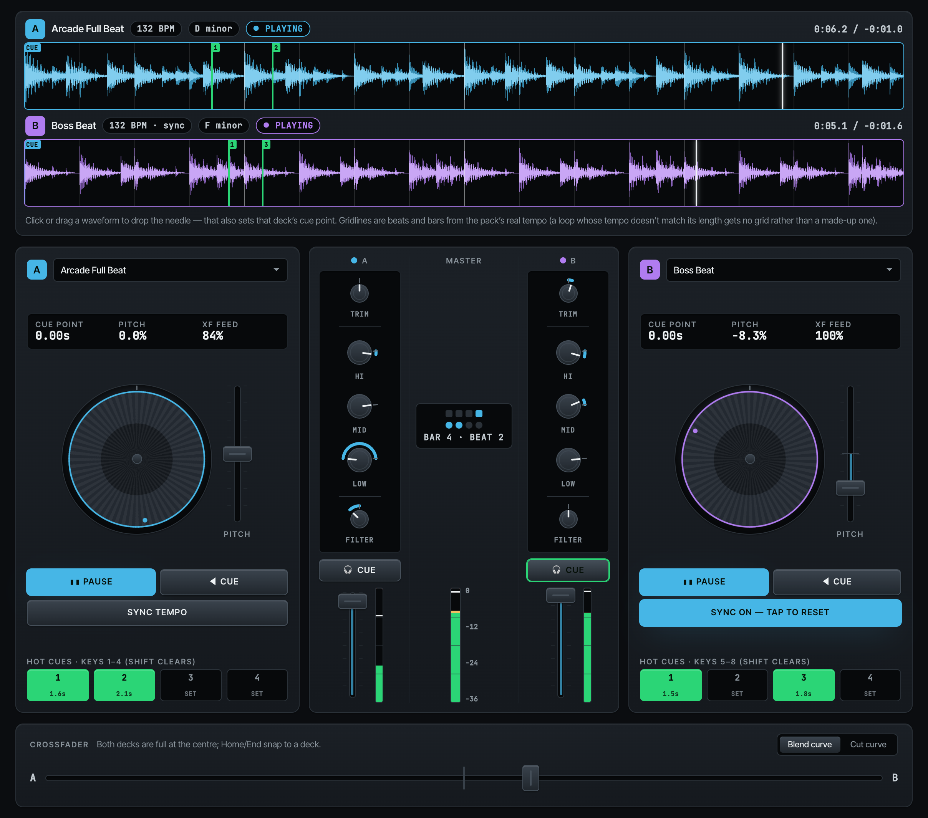This screenshot has height=818, width=928.
Task: Click the channel A volume fader handle
Action: [x=352, y=601]
